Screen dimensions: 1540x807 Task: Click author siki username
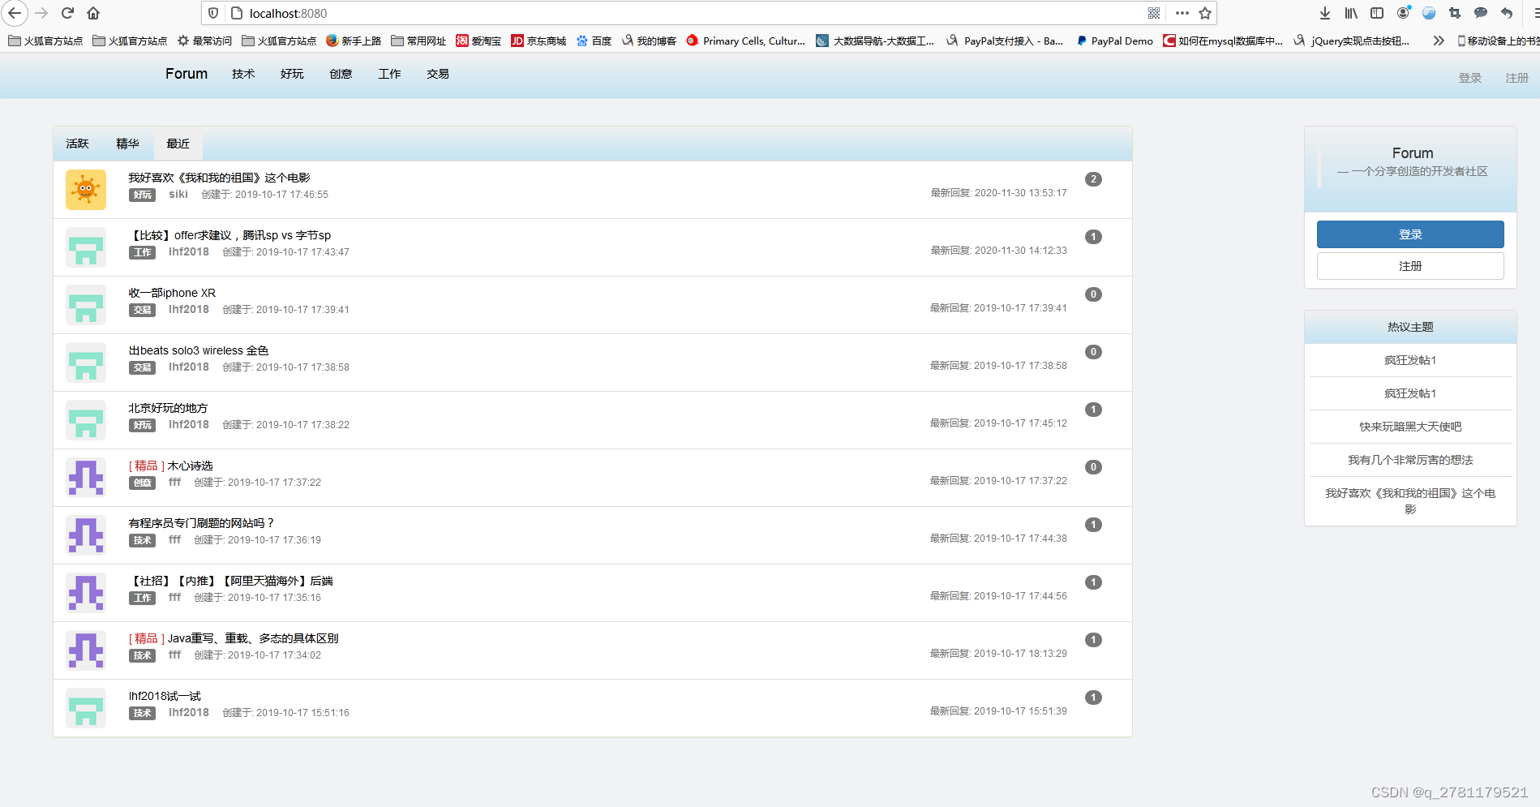point(178,194)
